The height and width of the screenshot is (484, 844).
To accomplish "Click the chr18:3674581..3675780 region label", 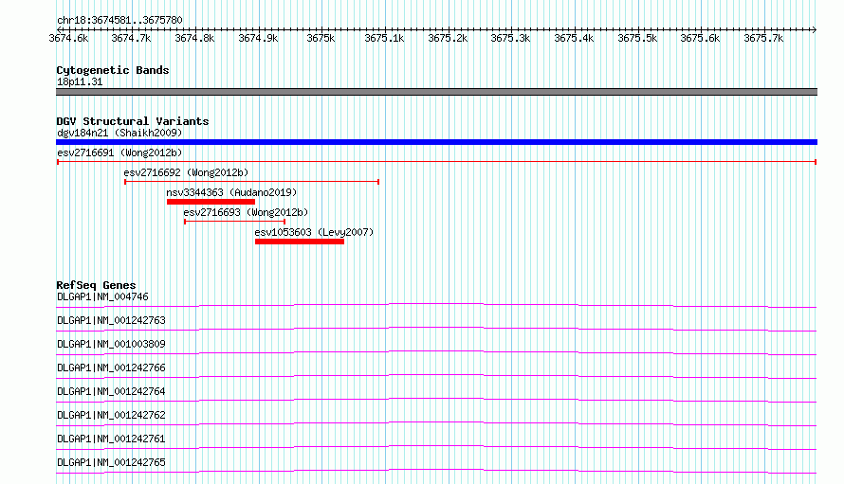I will point(119,20).
